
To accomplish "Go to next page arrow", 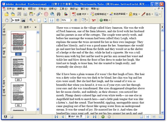I will click(88, 117).
